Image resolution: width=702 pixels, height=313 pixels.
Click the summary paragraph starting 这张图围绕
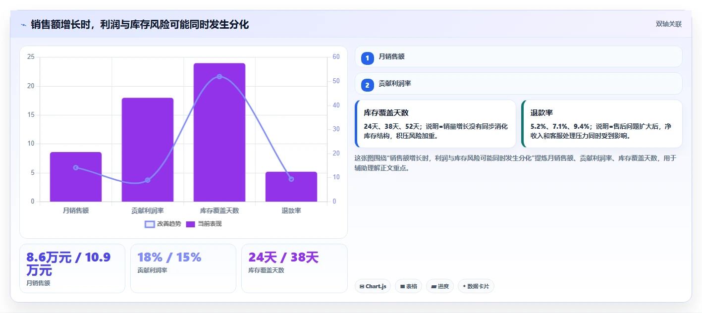coord(515,163)
